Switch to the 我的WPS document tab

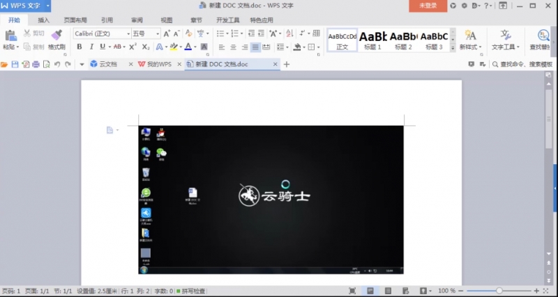coord(160,64)
